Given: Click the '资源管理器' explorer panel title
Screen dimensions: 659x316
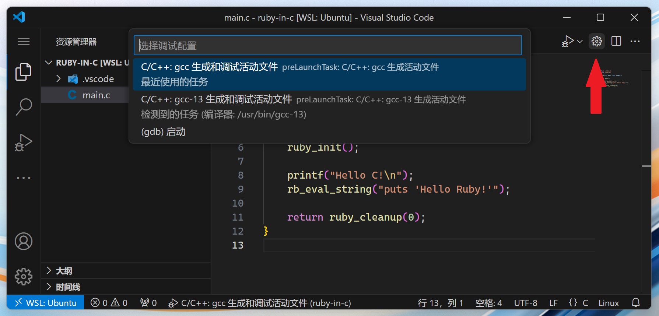Looking at the screenshot, I should point(76,42).
